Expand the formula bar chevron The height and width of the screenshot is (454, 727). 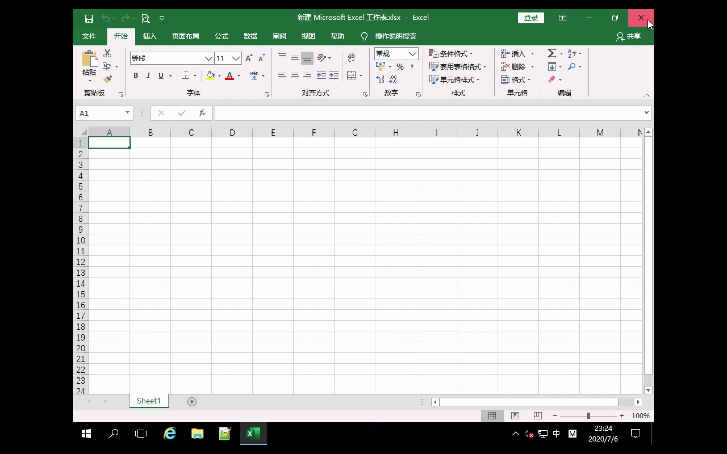click(x=646, y=113)
